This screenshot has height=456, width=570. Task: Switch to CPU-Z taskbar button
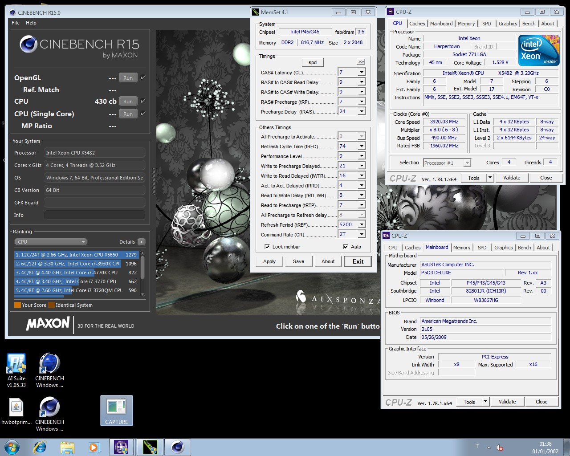point(122,447)
